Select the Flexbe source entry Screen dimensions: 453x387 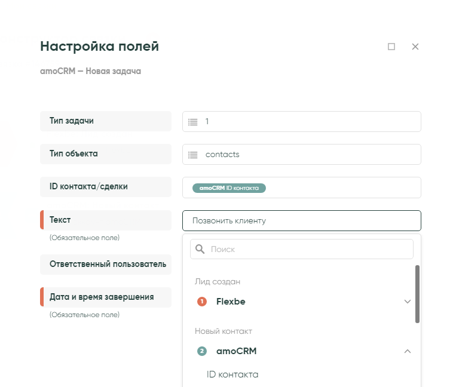point(231,302)
